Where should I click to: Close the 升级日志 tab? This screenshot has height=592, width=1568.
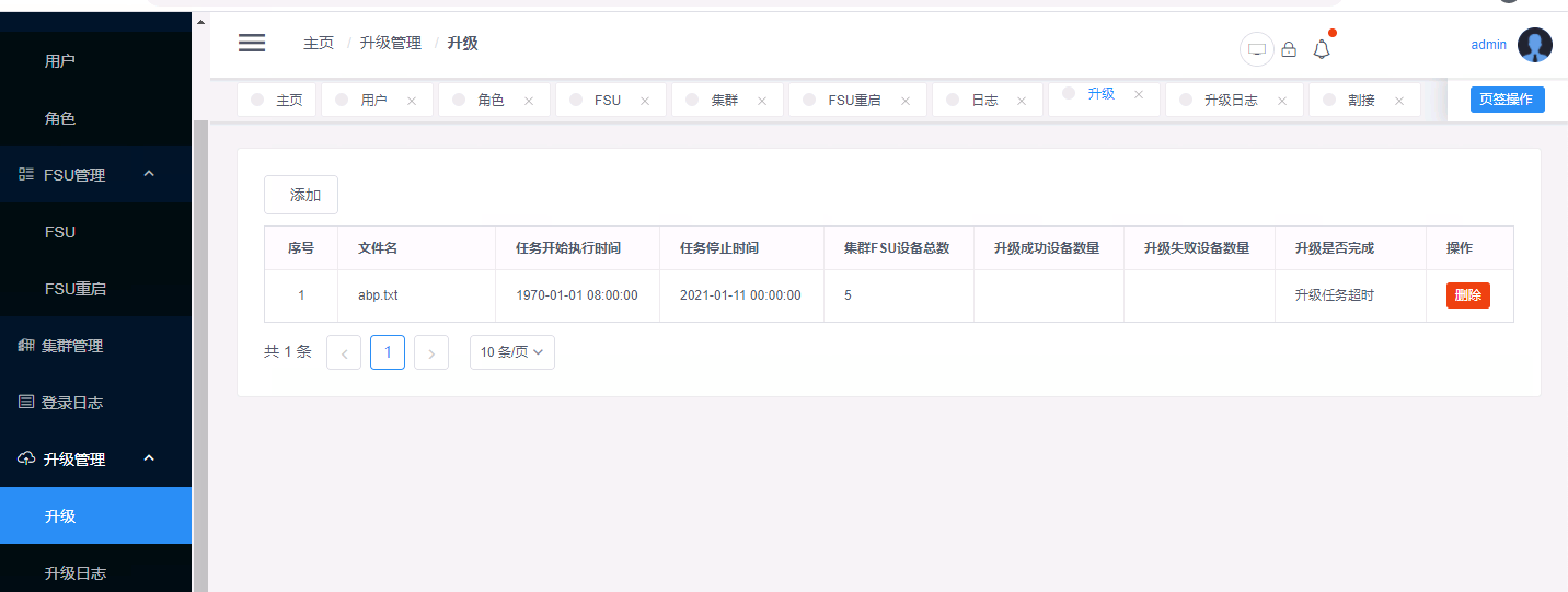click(1282, 101)
